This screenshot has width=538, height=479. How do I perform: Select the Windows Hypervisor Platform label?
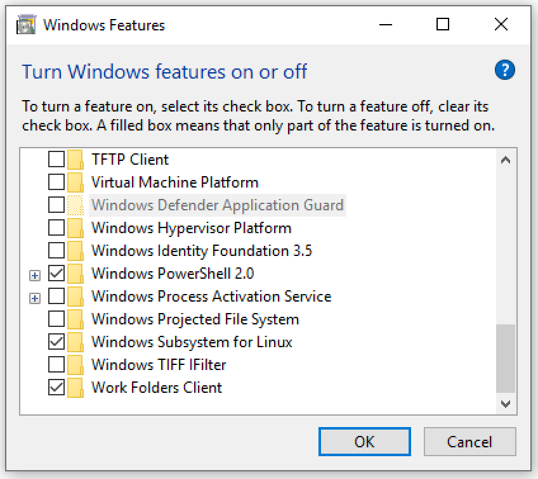[192, 228]
